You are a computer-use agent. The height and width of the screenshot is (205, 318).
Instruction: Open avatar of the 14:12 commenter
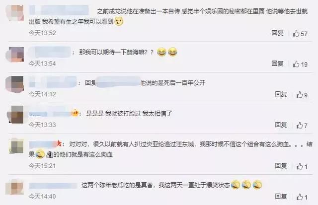pyautogui.click(x=14, y=84)
